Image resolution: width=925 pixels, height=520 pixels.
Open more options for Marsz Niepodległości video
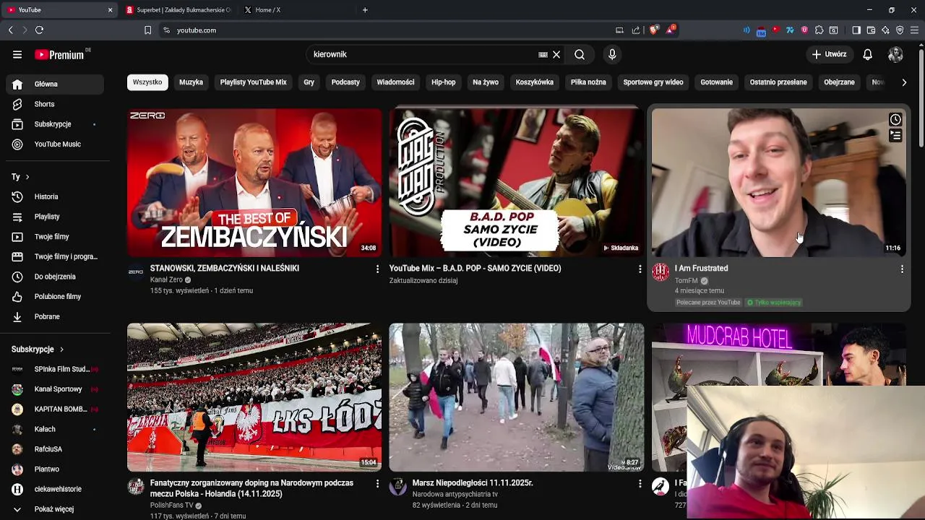tap(640, 483)
